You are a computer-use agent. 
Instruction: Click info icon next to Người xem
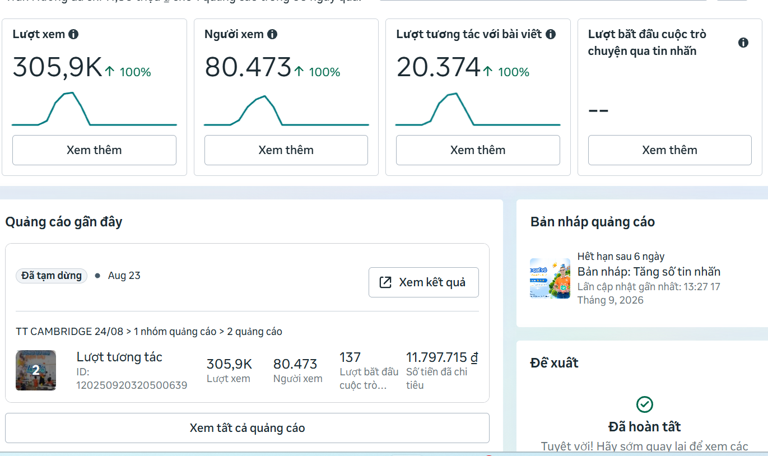click(272, 35)
